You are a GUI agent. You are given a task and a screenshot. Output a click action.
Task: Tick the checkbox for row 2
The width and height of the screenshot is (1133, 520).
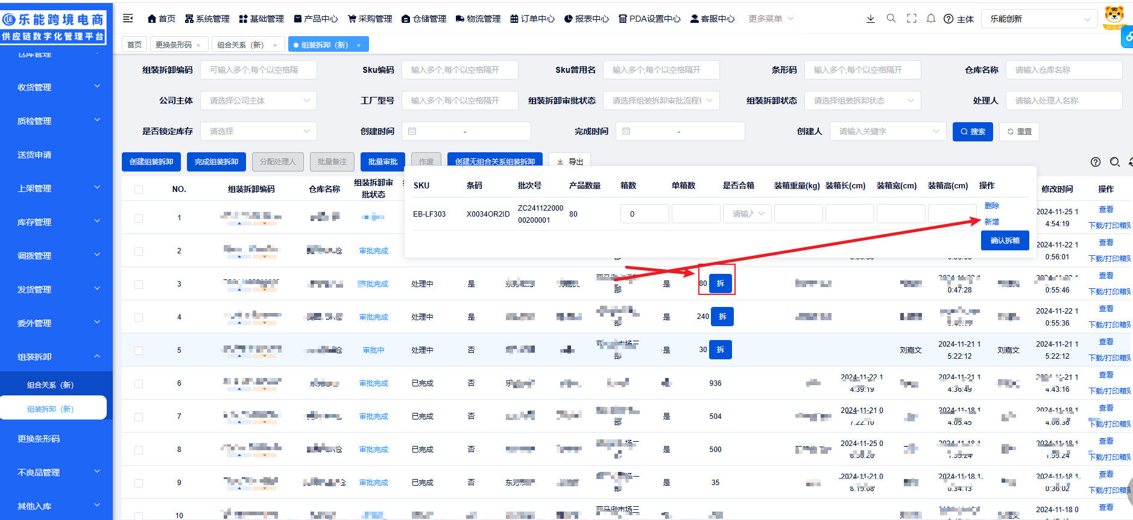139,251
